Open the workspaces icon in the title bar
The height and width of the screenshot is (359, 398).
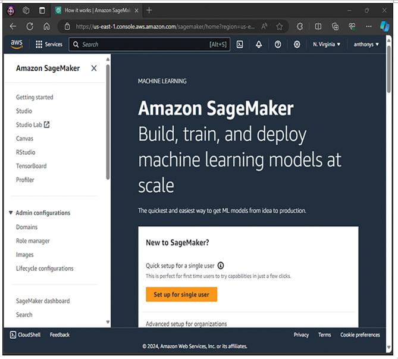click(x=26, y=10)
